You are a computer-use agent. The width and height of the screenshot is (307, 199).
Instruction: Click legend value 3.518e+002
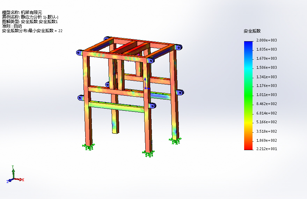pos(266,131)
